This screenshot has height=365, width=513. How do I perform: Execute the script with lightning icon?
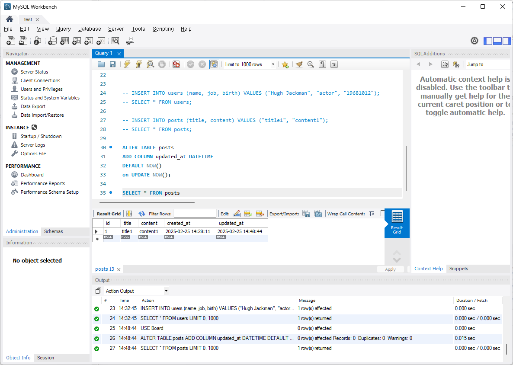(x=127, y=64)
